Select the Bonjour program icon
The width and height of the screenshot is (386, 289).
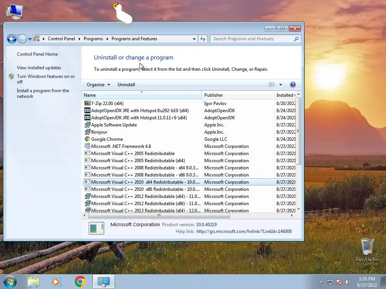[87, 132]
